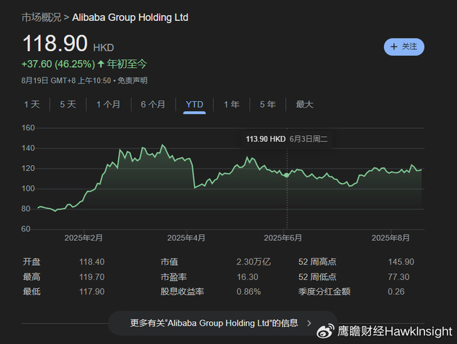Select the 5 年 range tab
Viewport: 457px width, 344px height.
coord(268,104)
